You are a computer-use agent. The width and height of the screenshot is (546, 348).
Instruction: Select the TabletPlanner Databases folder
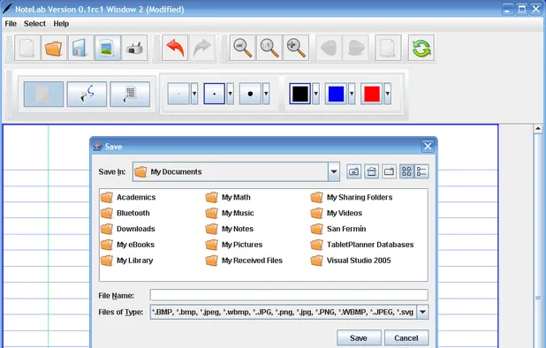point(362,245)
